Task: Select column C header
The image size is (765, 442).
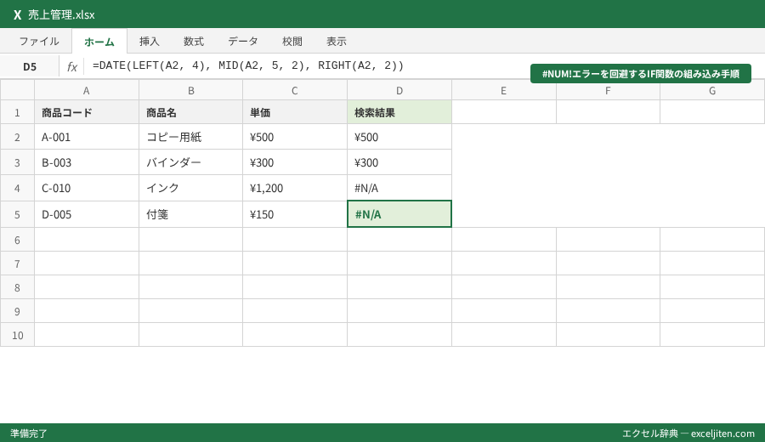Action: (x=295, y=90)
